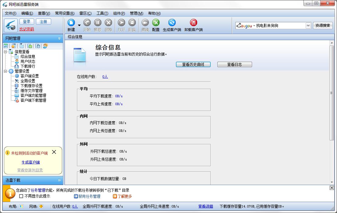The image size is (337, 213).
Task: Close the 未检测到活动的客户端 notice
Action: click(54, 152)
